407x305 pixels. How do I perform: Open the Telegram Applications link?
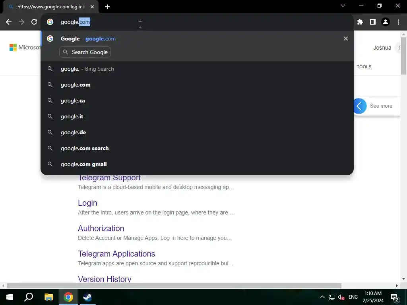116,254
